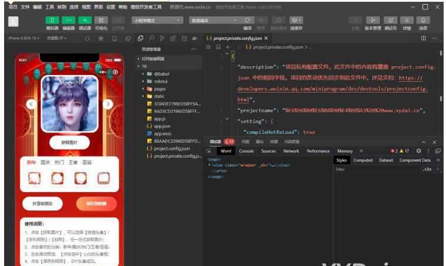Type in the Styles Filter field
Viewport: 446px width, 266px height.
pyautogui.click(x=375, y=169)
